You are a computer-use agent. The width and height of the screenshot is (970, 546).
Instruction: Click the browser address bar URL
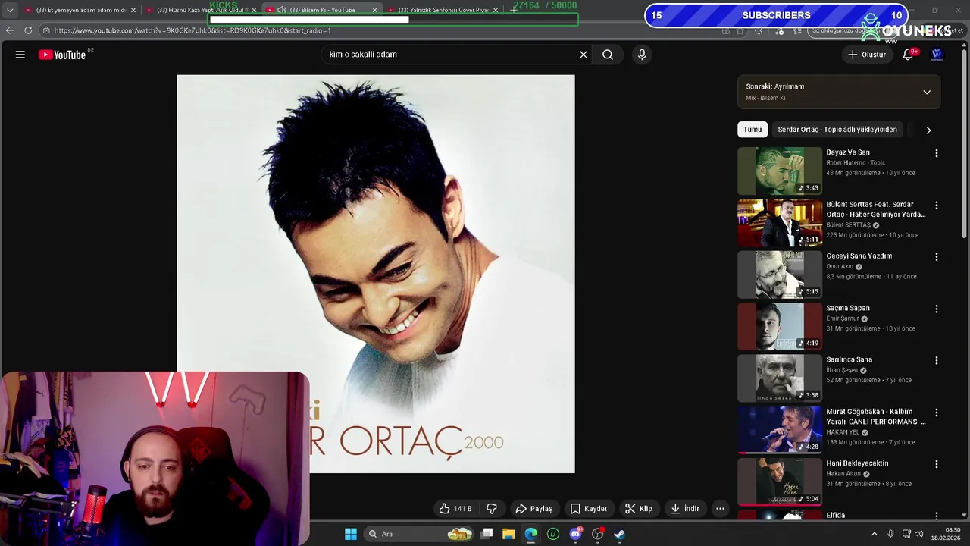pos(192,30)
